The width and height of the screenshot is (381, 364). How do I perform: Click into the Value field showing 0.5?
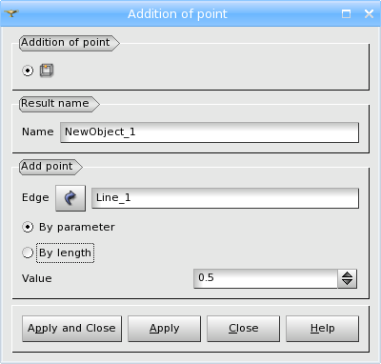266,278
